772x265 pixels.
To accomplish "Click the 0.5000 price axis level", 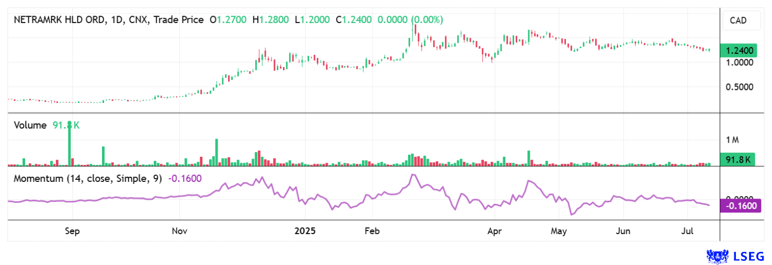I will (739, 87).
